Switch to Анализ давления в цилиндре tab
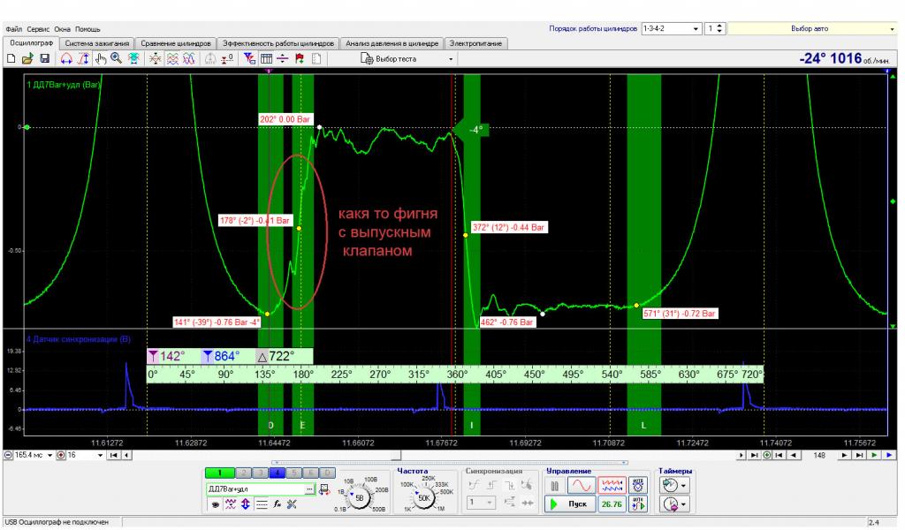Screen dimensions: 905x530 pyautogui.click(x=392, y=43)
